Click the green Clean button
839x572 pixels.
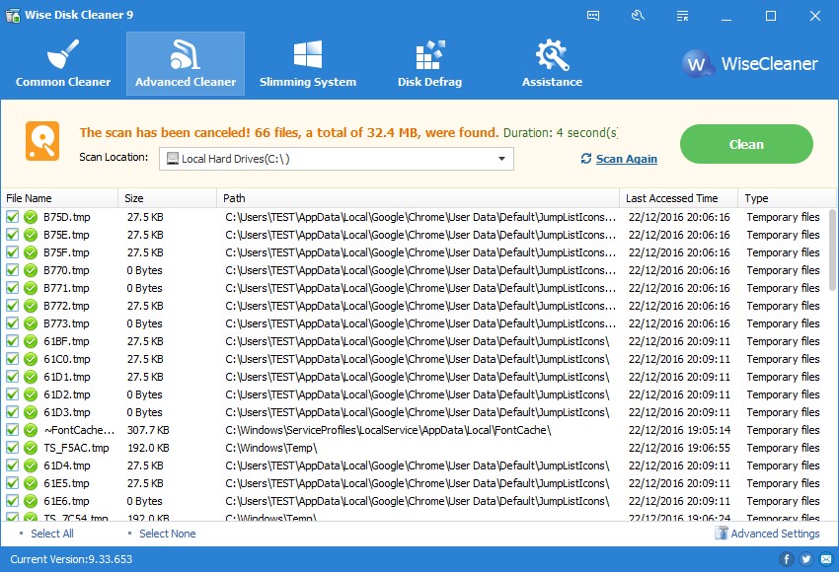(x=746, y=144)
